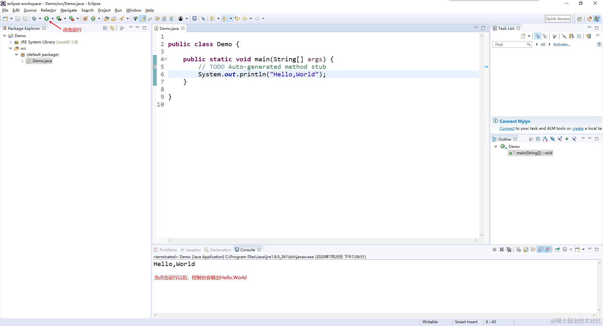Click the Open Type icon in toolbar
Image resolution: width=603 pixels, height=326 pixels.
coord(107,19)
